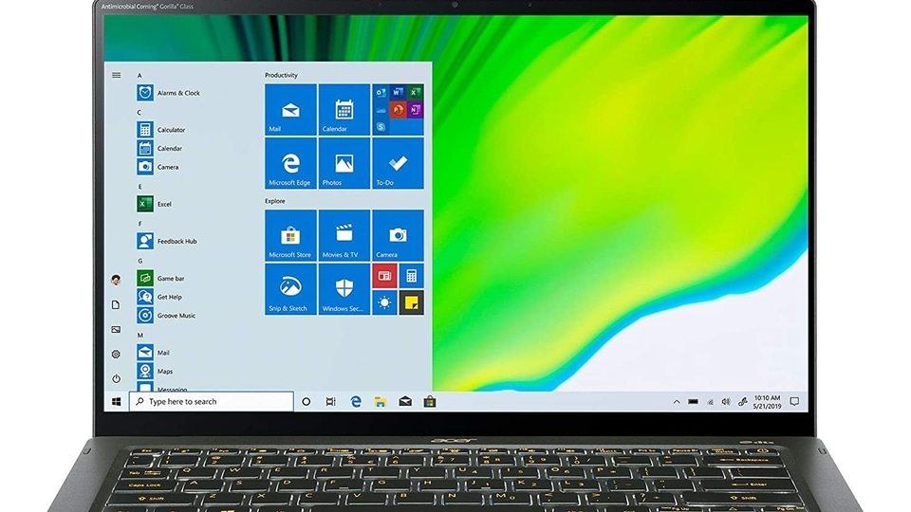The height and width of the screenshot is (512, 911).
Task: Open the To-Do tile
Action: click(398, 163)
